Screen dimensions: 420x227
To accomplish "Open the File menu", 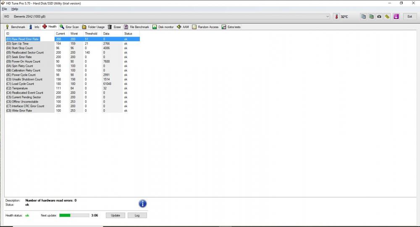I will 5,9.
